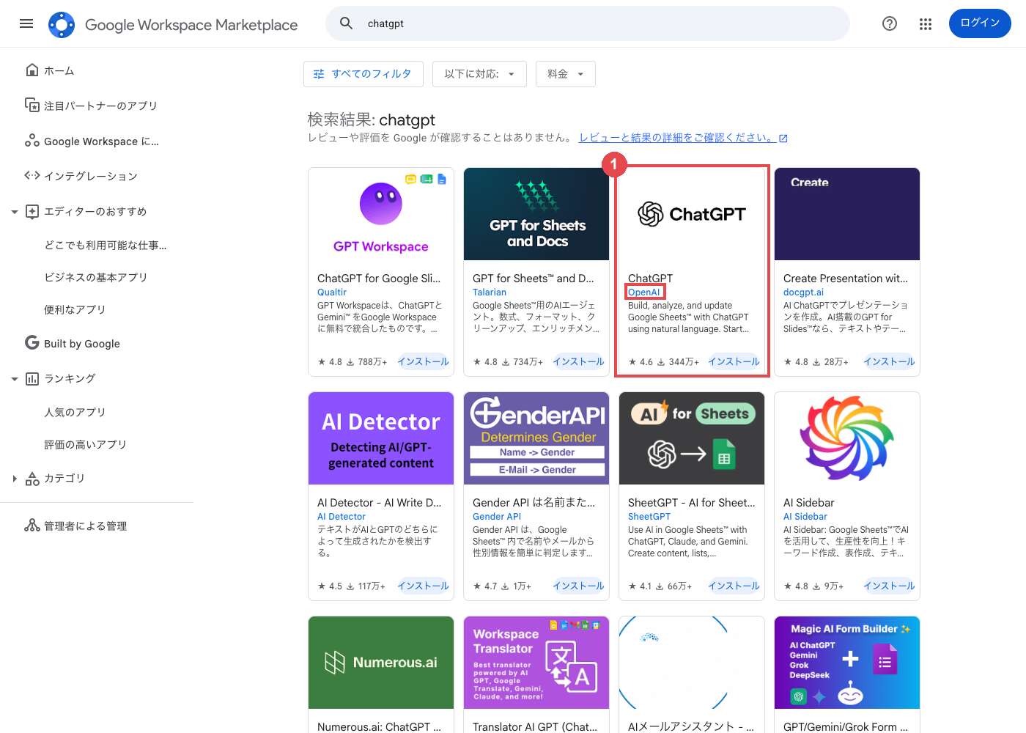
Task: Select ビジネスの基本アプリ in sidebar
Action: click(96, 277)
